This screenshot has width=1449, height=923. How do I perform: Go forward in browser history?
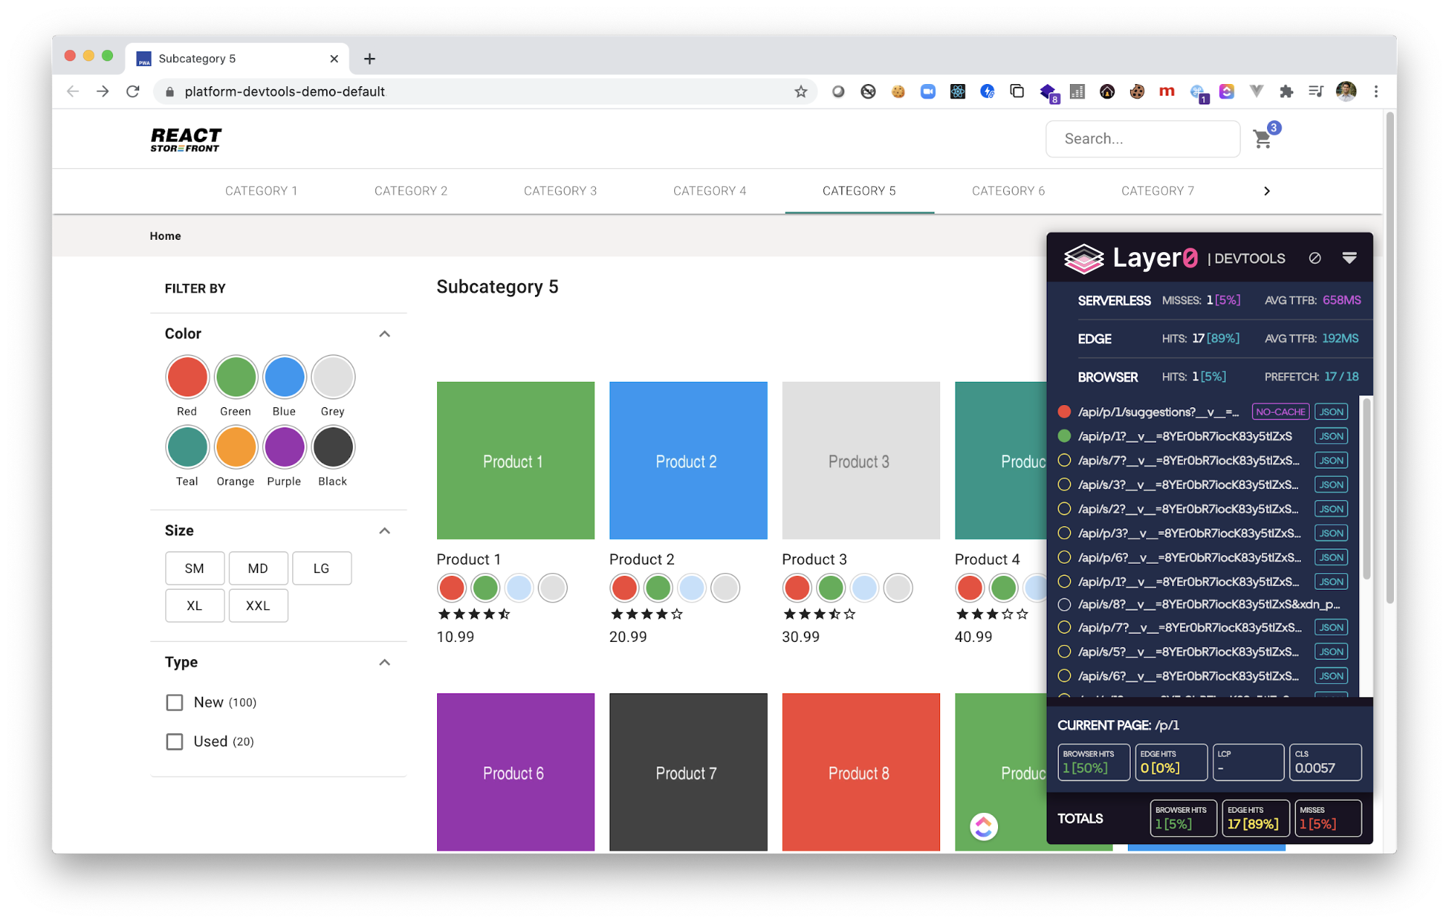tap(102, 91)
